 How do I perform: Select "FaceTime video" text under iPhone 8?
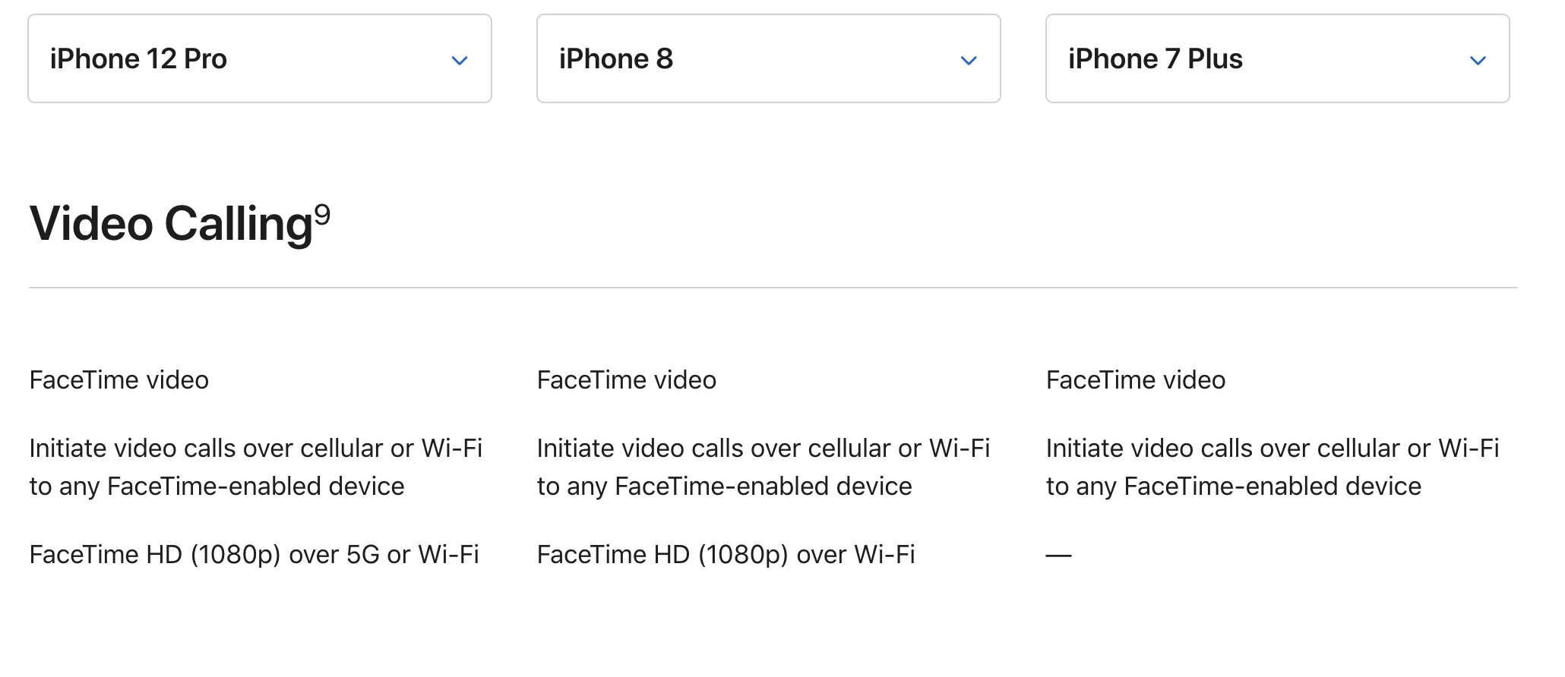coord(627,380)
